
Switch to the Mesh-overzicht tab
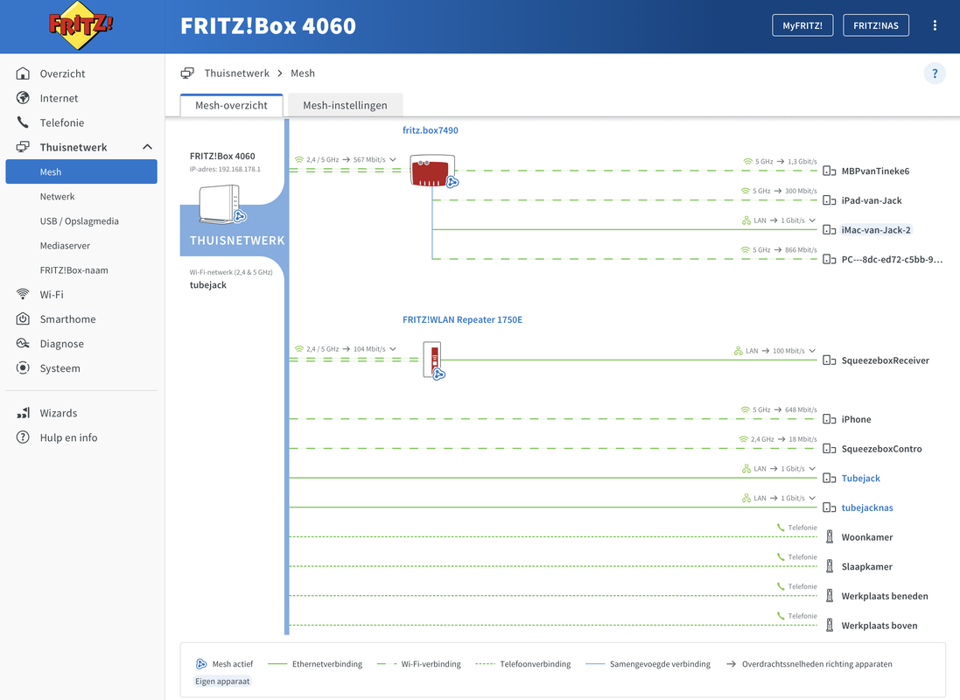[x=231, y=105]
